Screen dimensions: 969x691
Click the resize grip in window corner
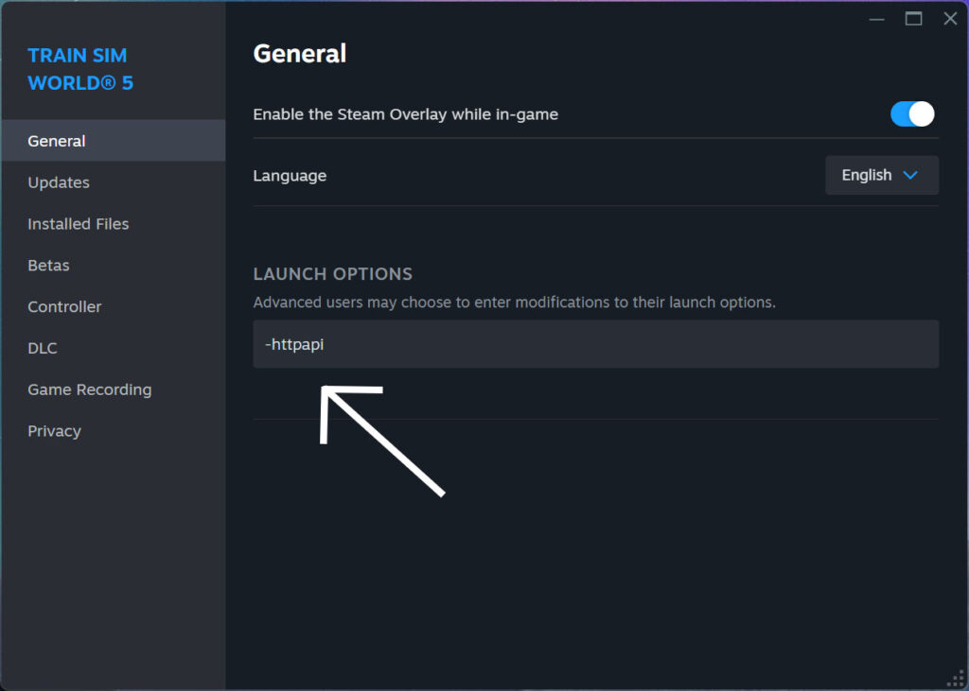click(956, 679)
